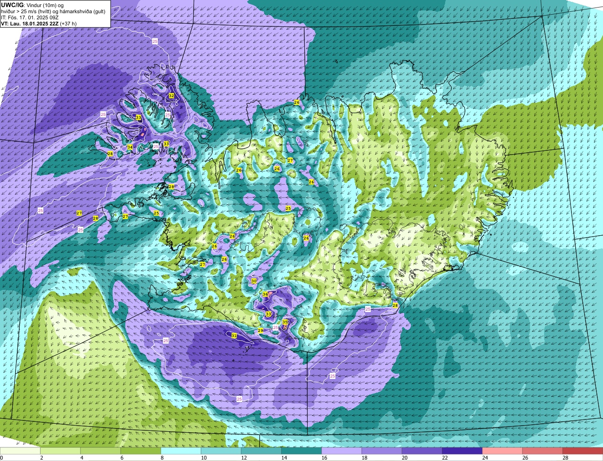Click the 26–28 m/s salmon legend swatch
The height and width of the screenshot is (461, 603).
[x=543, y=451]
